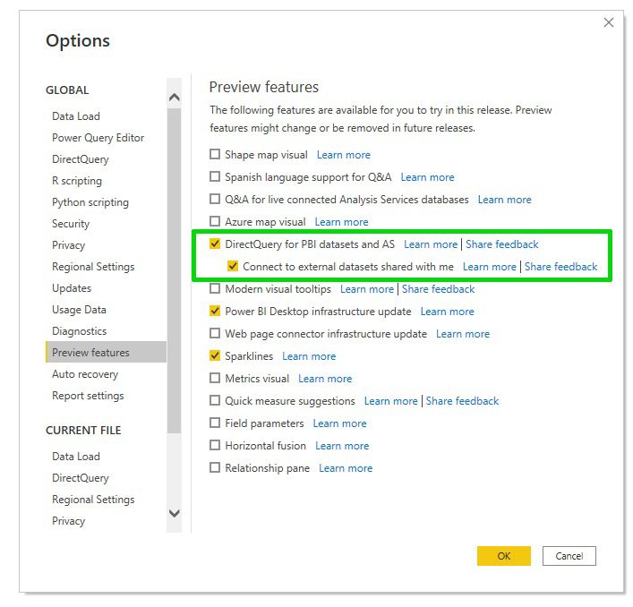Enable Relationship pane checkbox
This screenshot has height=607, width=633.
tap(215, 467)
